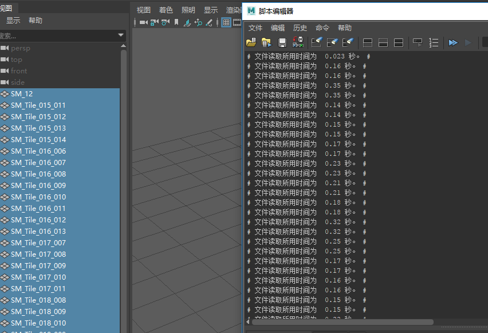Screen dimensions: 488x333
Task: Click the outliner search input field
Action: point(59,36)
